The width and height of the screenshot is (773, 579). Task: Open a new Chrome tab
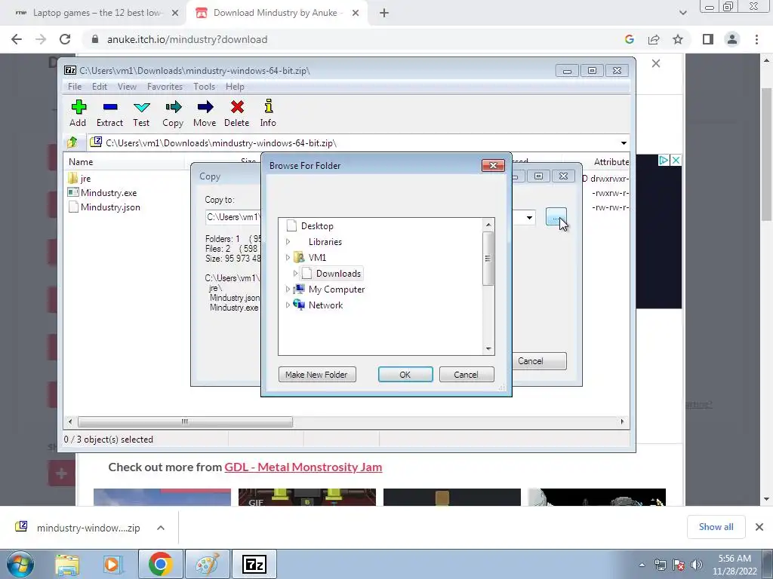click(384, 14)
